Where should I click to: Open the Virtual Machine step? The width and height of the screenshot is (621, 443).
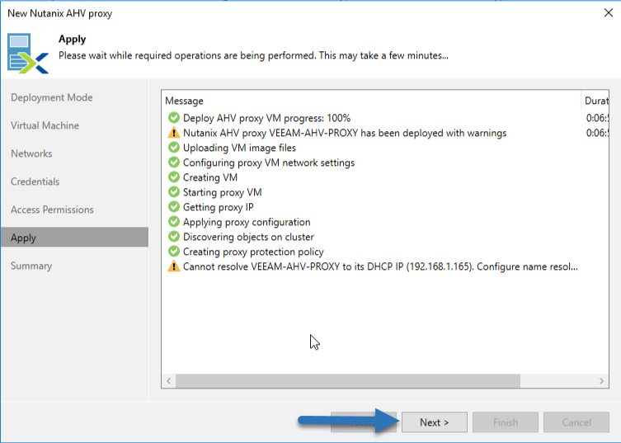click(x=45, y=125)
